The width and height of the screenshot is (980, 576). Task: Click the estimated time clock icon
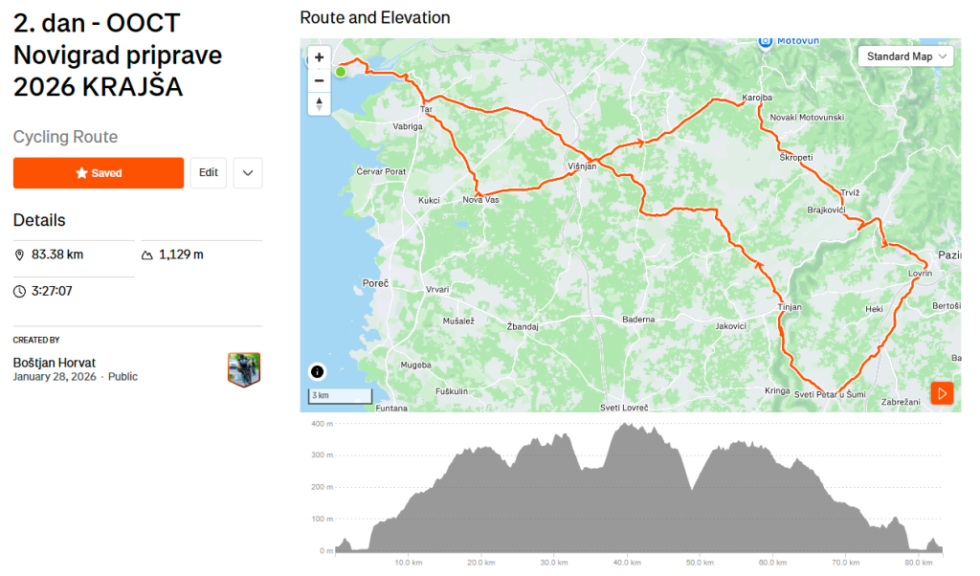19,291
